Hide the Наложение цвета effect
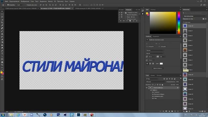 pos(153,96)
